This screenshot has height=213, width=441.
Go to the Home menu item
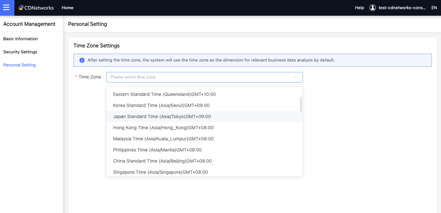(68, 8)
